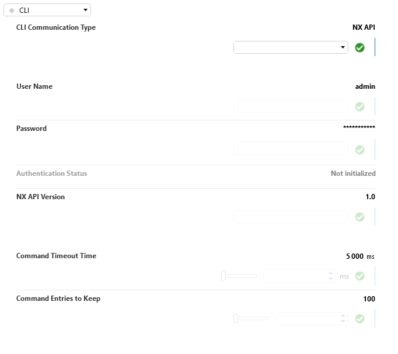
Task: Click the Command Timeout Time apply checkmark
Action: point(359,276)
